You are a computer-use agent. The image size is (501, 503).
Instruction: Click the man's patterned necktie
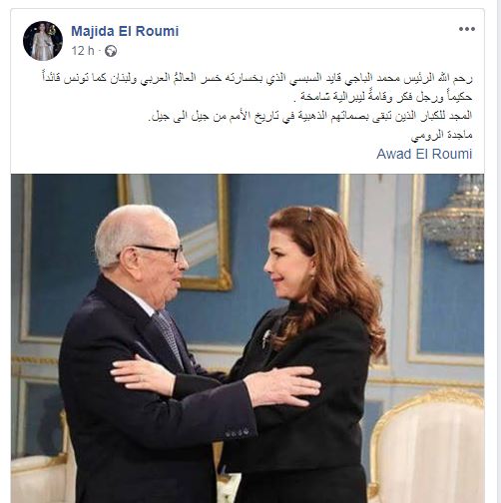168,336
